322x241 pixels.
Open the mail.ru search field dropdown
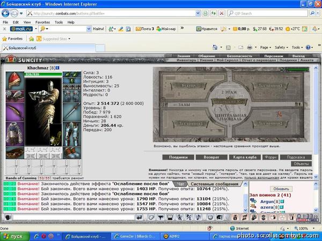pos(89,29)
